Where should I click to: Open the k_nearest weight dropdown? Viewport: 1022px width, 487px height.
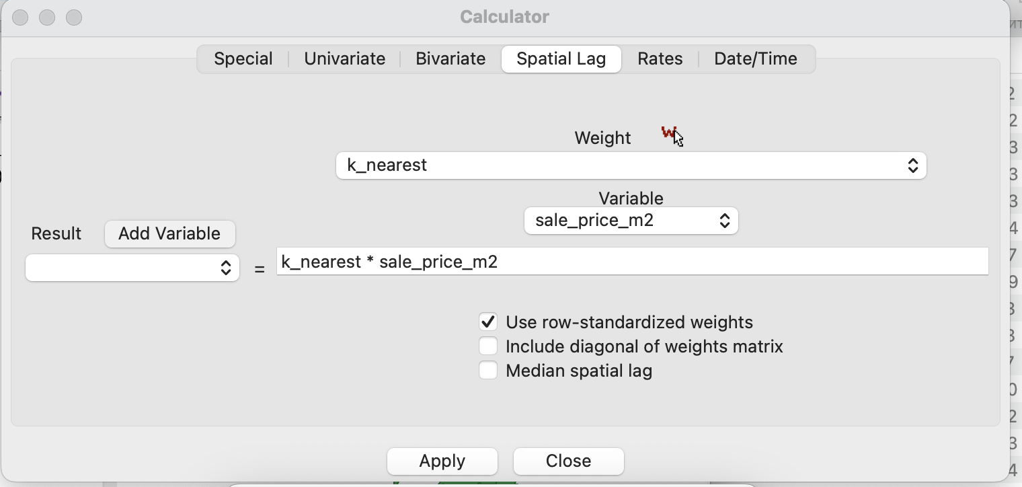pos(631,165)
